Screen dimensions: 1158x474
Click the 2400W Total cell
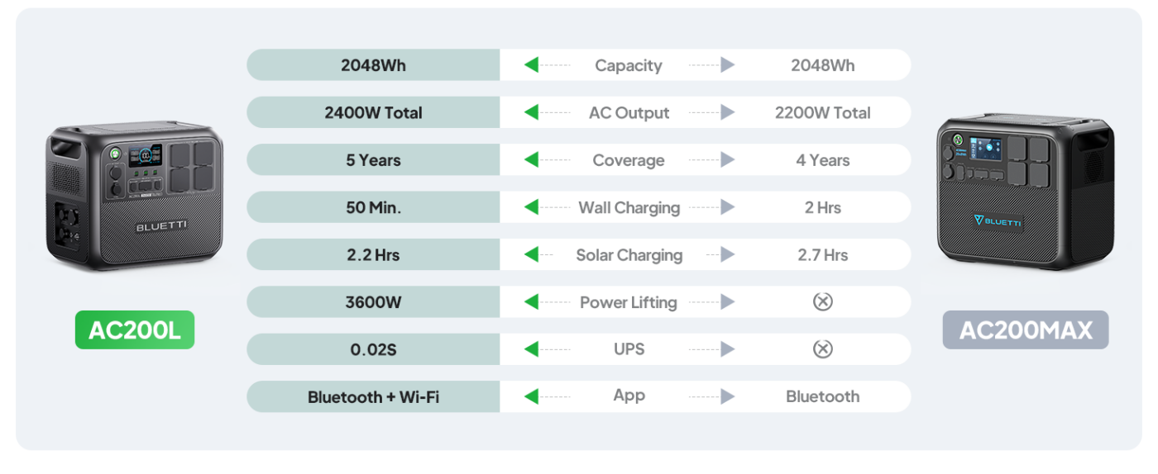point(373,113)
